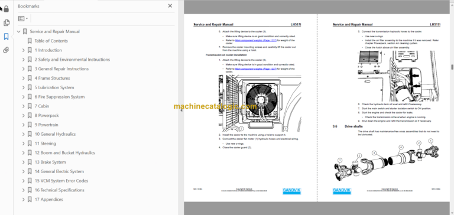Select 4 Frame Structures bookmark

[x=52, y=78]
